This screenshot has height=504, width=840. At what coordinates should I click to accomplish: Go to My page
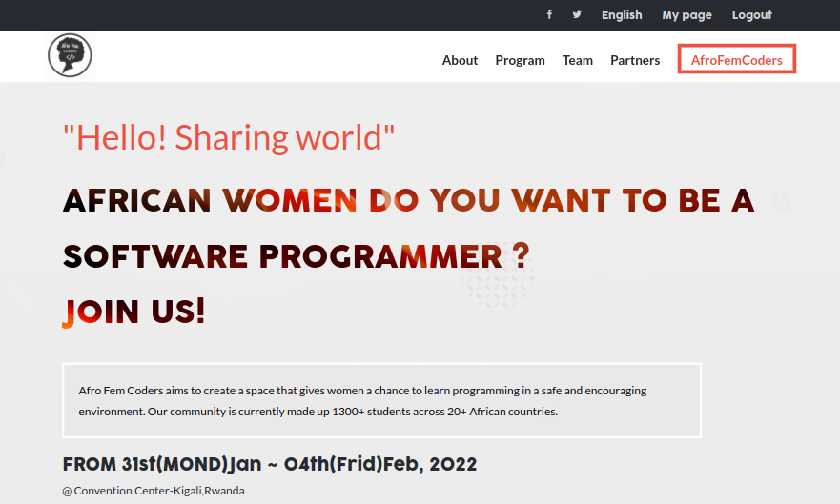[x=686, y=15]
